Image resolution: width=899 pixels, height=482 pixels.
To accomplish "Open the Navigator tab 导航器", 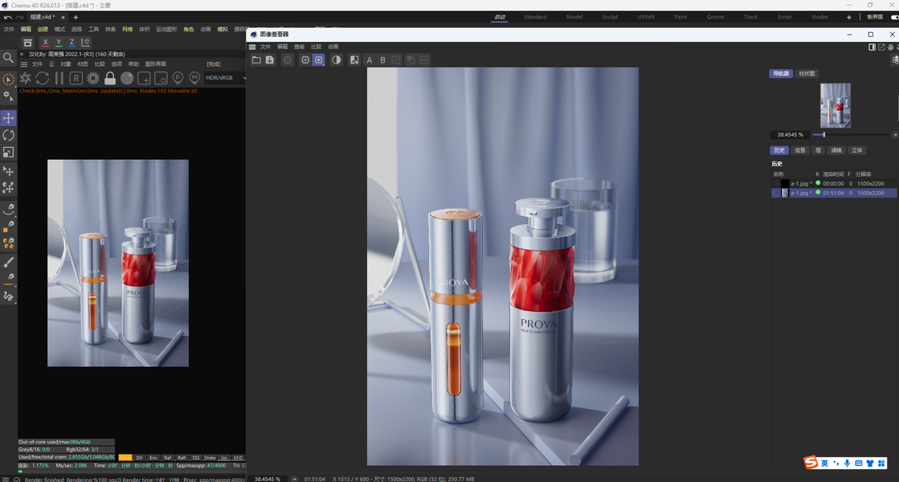I will point(780,73).
